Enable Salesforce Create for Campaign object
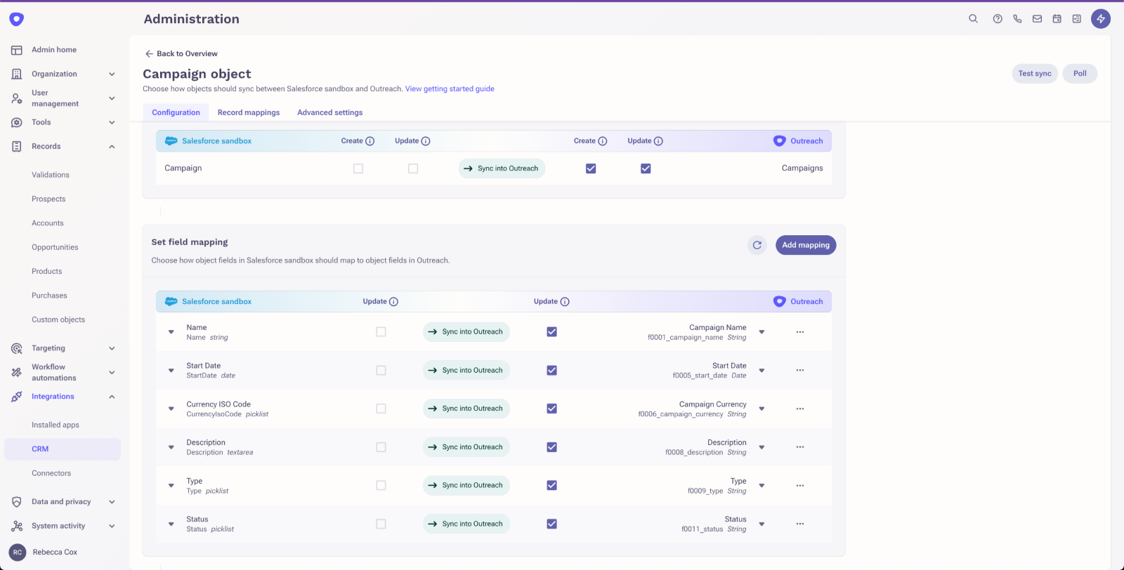This screenshot has height=570, width=1124. tap(358, 168)
